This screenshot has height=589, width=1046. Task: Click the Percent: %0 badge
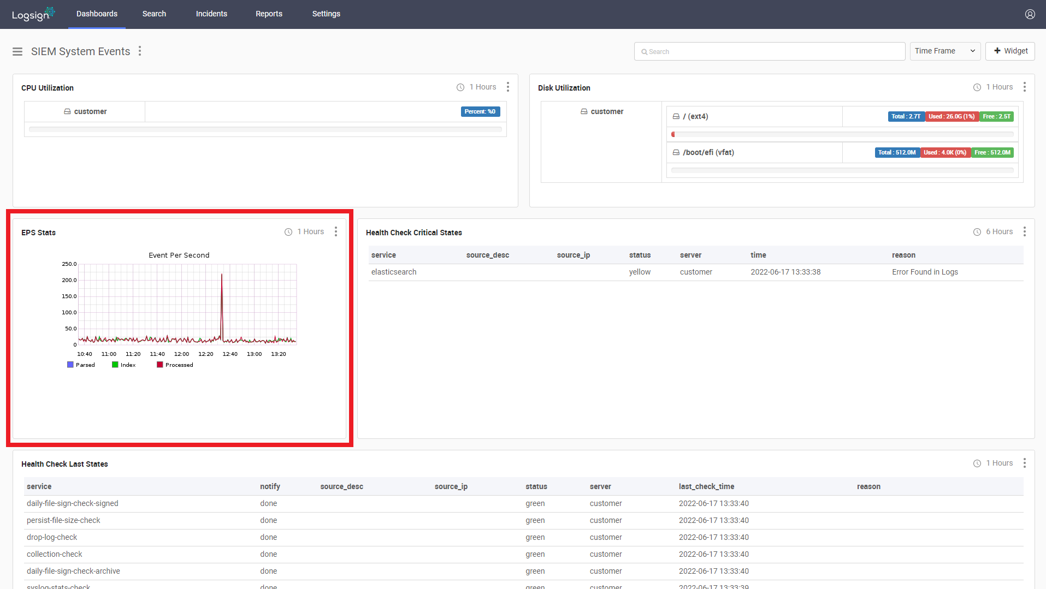(x=480, y=111)
